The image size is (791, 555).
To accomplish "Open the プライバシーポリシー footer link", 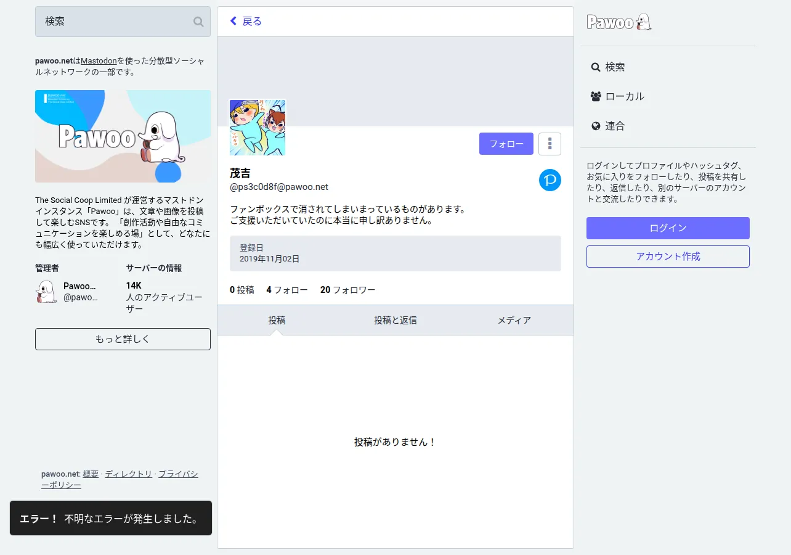I will [120, 480].
